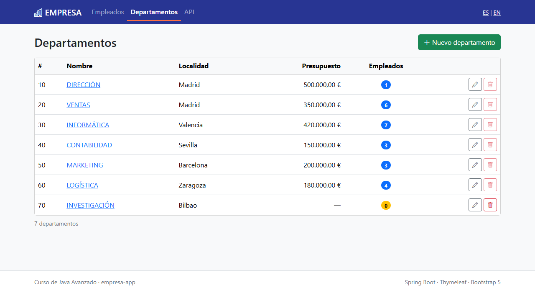Edit the INVESTIGACIÓN department
Screen dimensions: 535x293
tap(475, 205)
